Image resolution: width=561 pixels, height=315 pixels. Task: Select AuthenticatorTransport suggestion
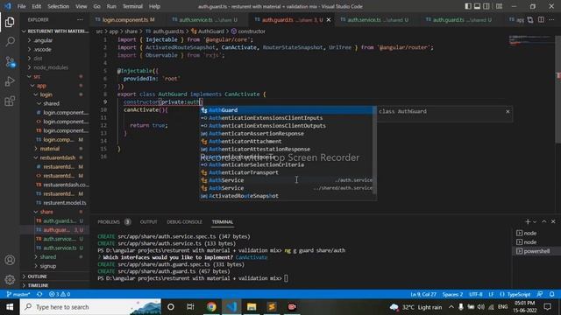click(287, 172)
